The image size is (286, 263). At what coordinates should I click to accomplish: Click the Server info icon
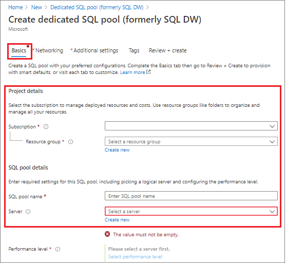pyautogui.click(x=28, y=212)
